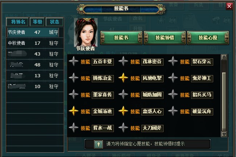Click the skill list scroll down arrow
Image resolution: width=236 pixels, height=157 pixels.
[224, 134]
